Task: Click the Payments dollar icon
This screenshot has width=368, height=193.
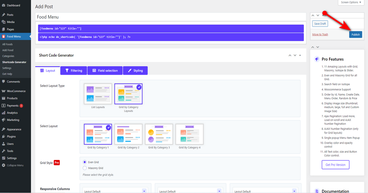Action: point(3,106)
